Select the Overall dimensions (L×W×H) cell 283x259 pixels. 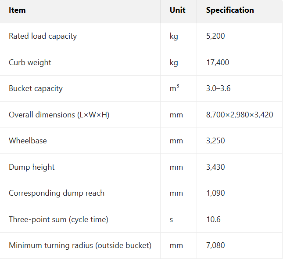[59, 115]
